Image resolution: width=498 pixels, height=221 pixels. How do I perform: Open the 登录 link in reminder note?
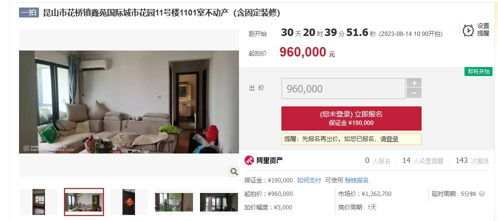point(392,139)
